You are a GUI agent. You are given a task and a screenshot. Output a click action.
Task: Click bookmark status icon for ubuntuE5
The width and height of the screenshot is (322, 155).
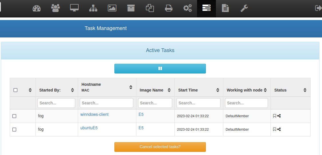(275, 129)
